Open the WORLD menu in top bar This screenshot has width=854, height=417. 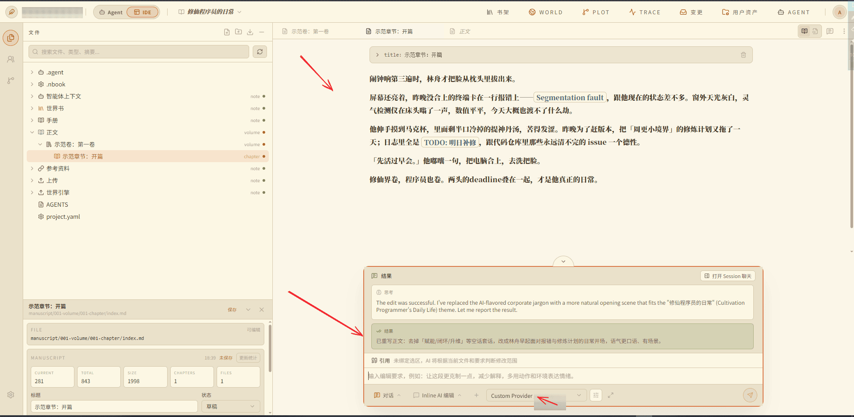(546, 12)
